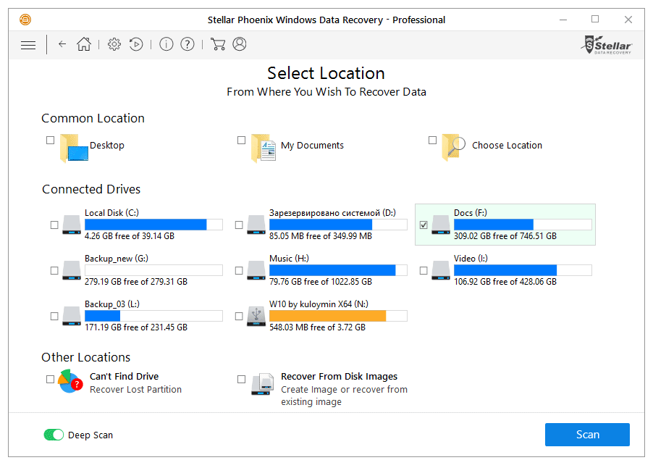Click the Can't Find Drive pie icon
This screenshot has height=468, width=653.
pos(70,382)
